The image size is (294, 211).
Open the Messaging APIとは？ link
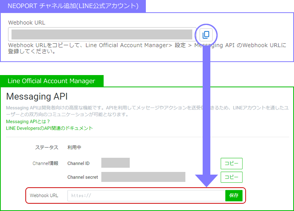coord(28,122)
